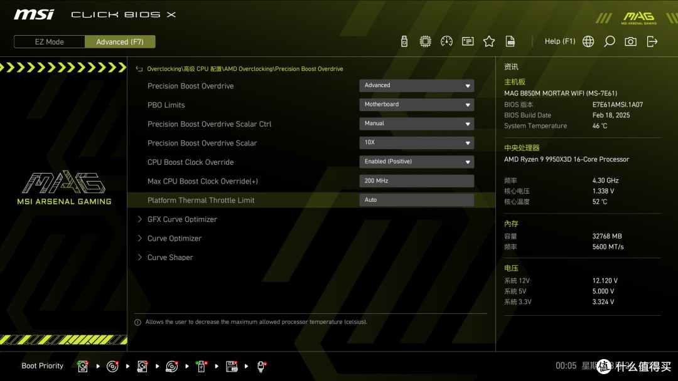Click the CPU chip icon in top toolbar
Viewport: 678px width, 381px height.
[x=426, y=41]
